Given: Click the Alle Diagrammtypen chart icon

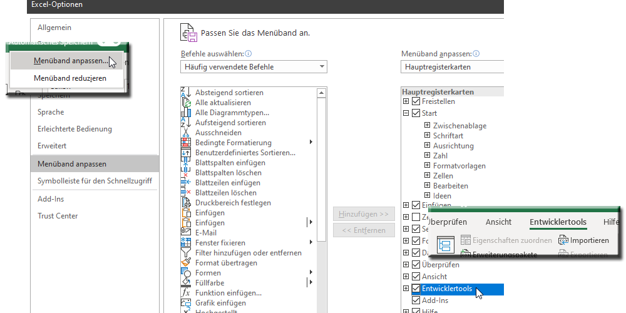Looking at the screenshot, I should click(187, 113).
